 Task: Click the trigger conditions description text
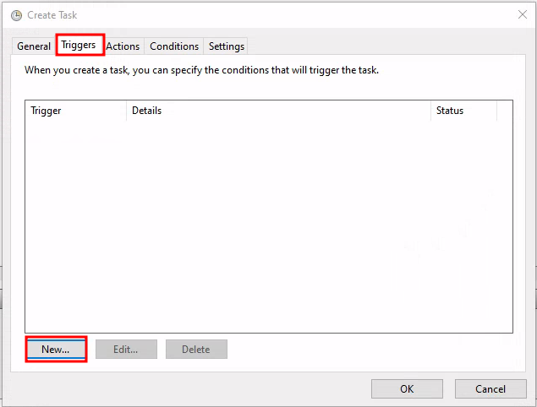(201, 70)
